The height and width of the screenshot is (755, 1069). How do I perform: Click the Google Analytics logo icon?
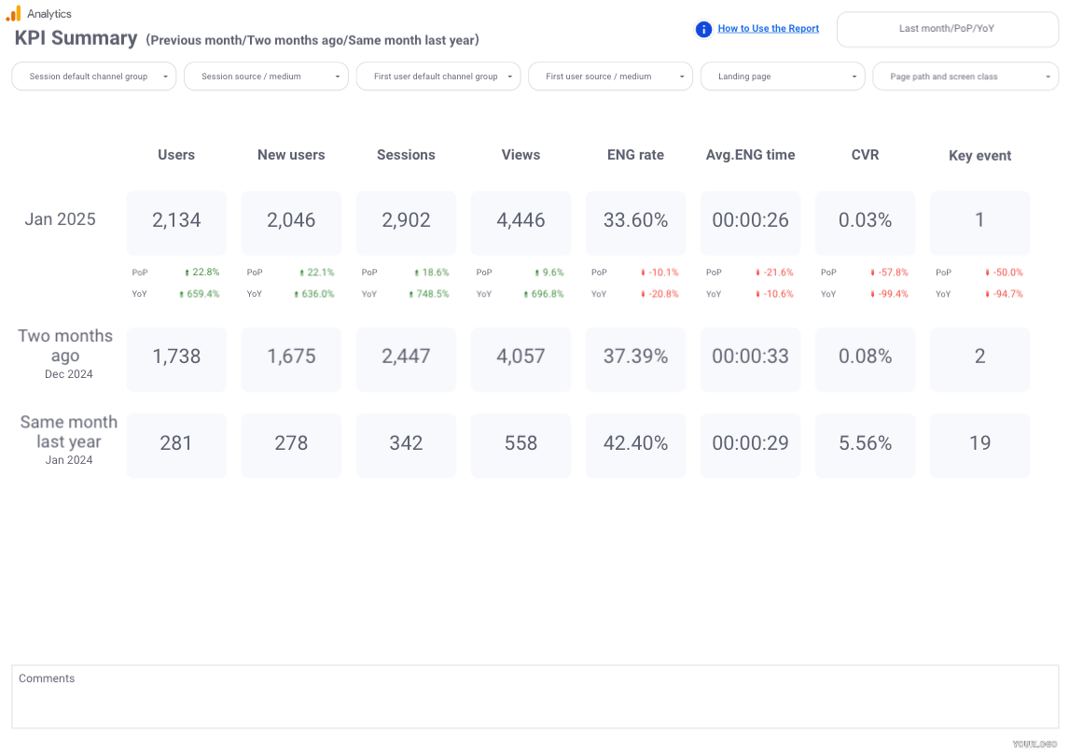13,13
